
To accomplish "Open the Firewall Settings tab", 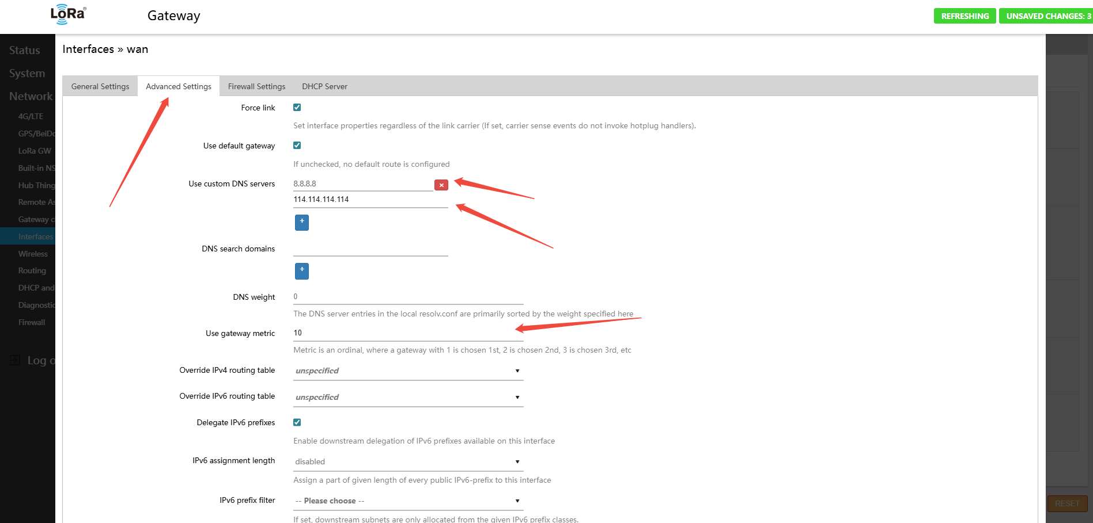I will [256, 86].
